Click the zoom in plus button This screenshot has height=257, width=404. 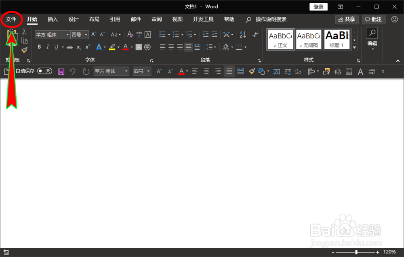point(378,252)
